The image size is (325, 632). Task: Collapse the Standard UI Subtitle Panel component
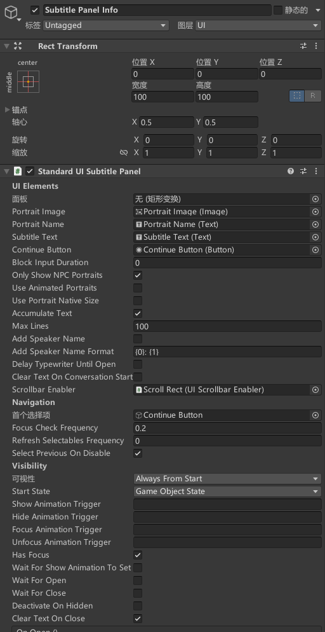pos(6,171)
